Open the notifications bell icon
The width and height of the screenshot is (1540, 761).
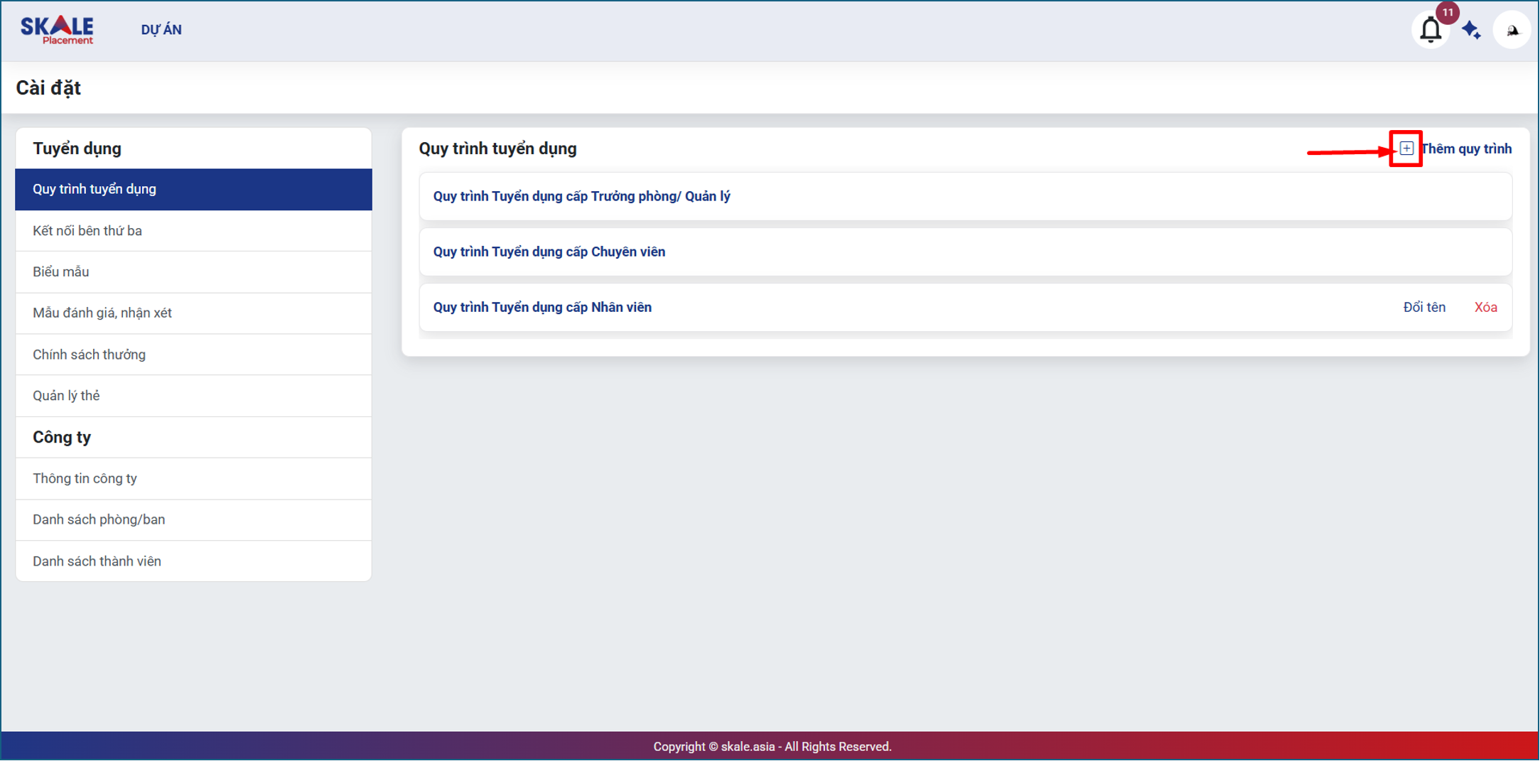coord(1430,30)
